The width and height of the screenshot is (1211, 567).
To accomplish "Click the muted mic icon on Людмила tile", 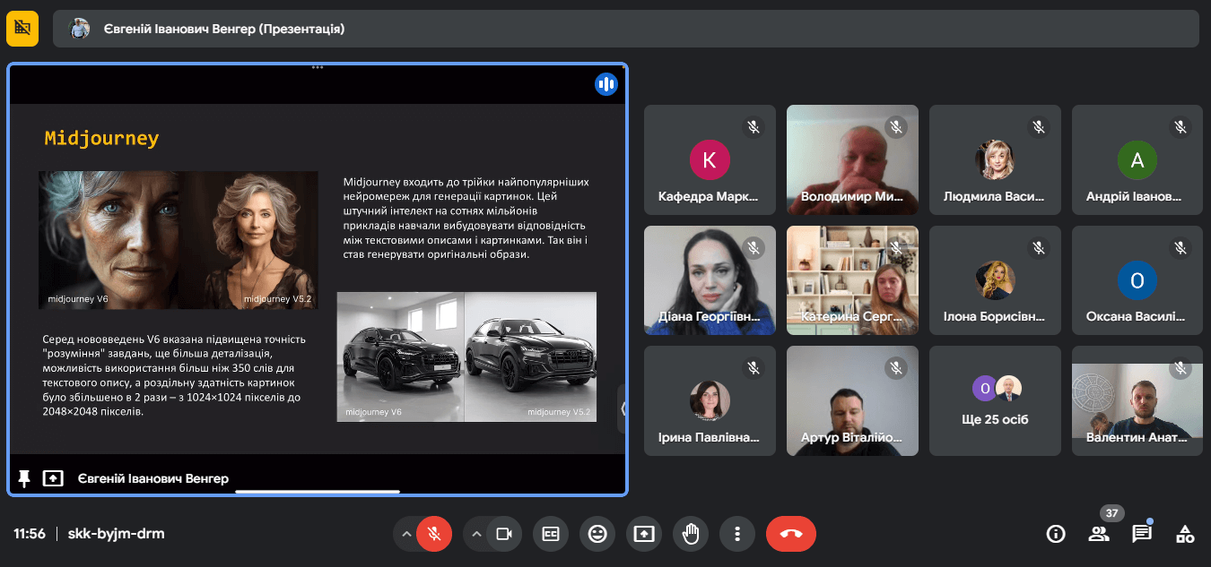I will [x=1039, y=127].
